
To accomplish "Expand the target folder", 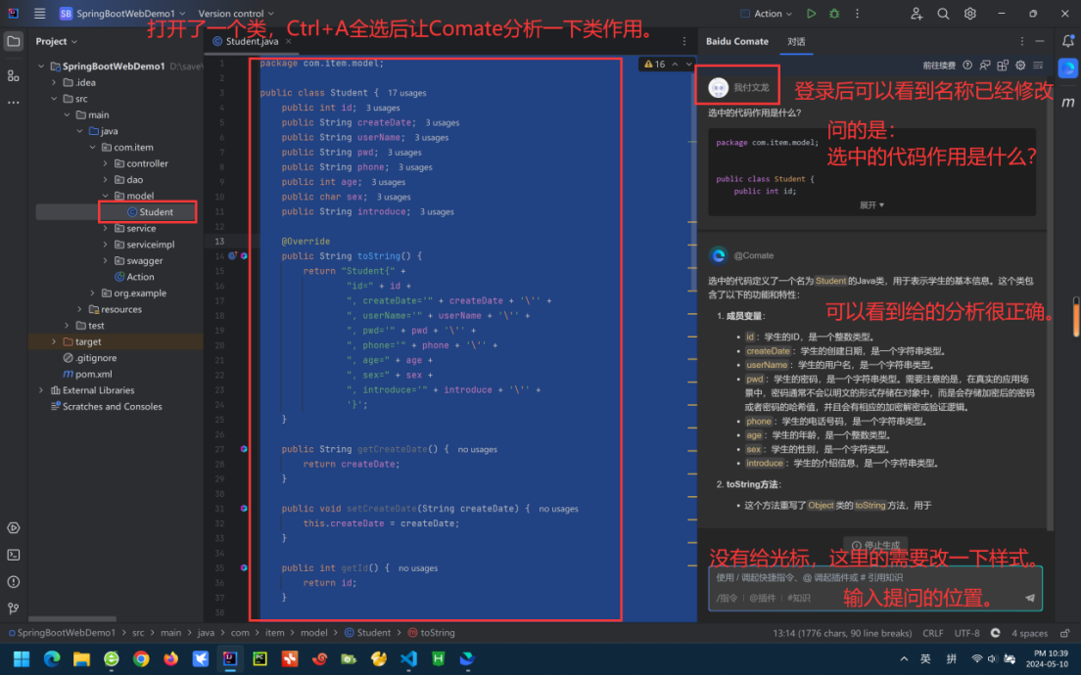I will coord(54,341).
